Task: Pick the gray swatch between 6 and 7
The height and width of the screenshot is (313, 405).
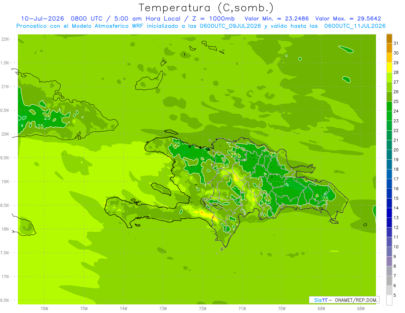Action: [x=389, y=281]
